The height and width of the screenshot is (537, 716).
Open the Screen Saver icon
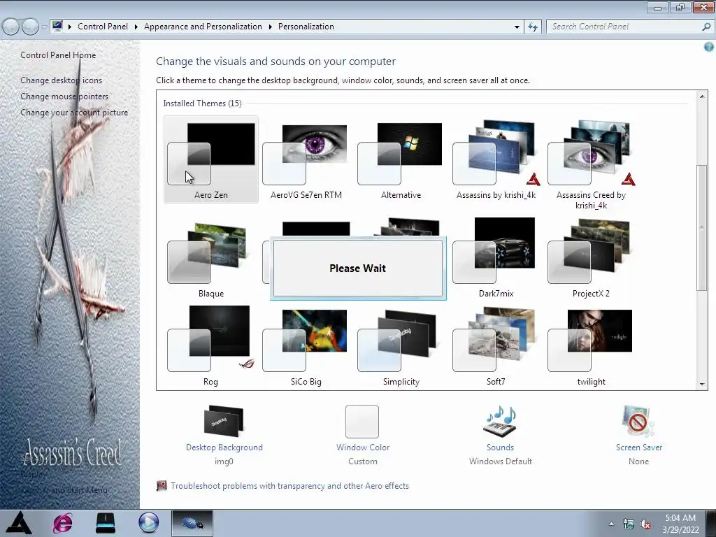(x=638, y=421)
